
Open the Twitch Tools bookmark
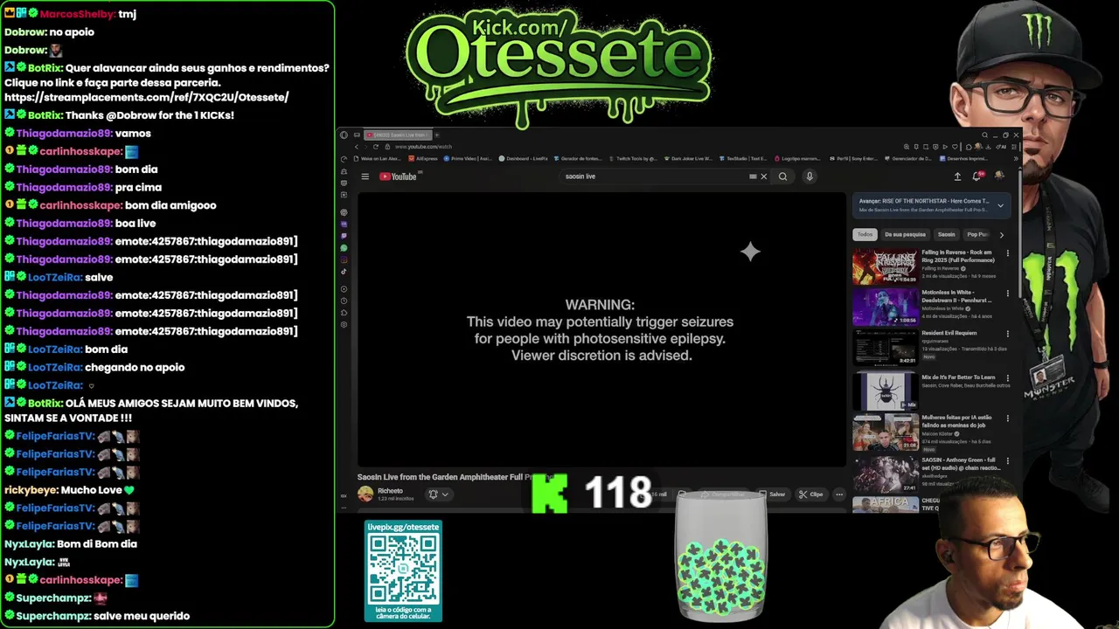click(x=632, y=159)
